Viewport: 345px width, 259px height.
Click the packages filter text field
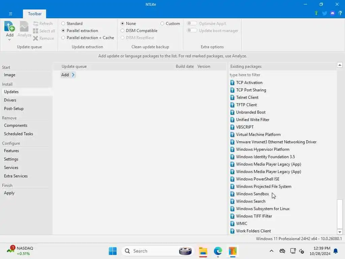click(x=283, y=75)
